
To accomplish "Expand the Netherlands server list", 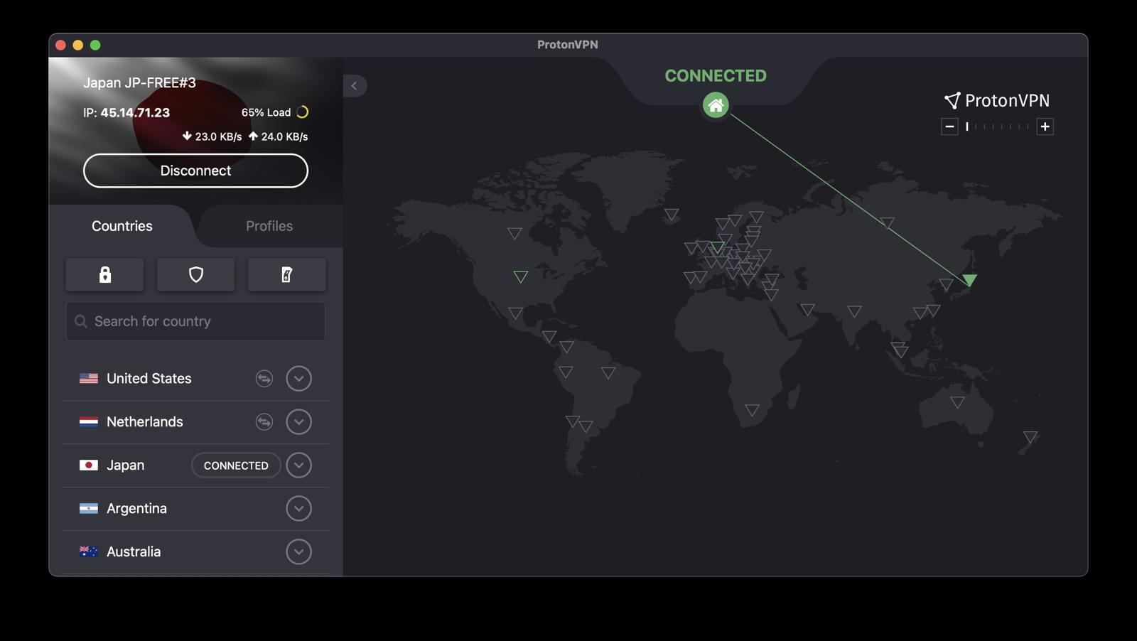I will pyautogui.click(x=298, y=422).
